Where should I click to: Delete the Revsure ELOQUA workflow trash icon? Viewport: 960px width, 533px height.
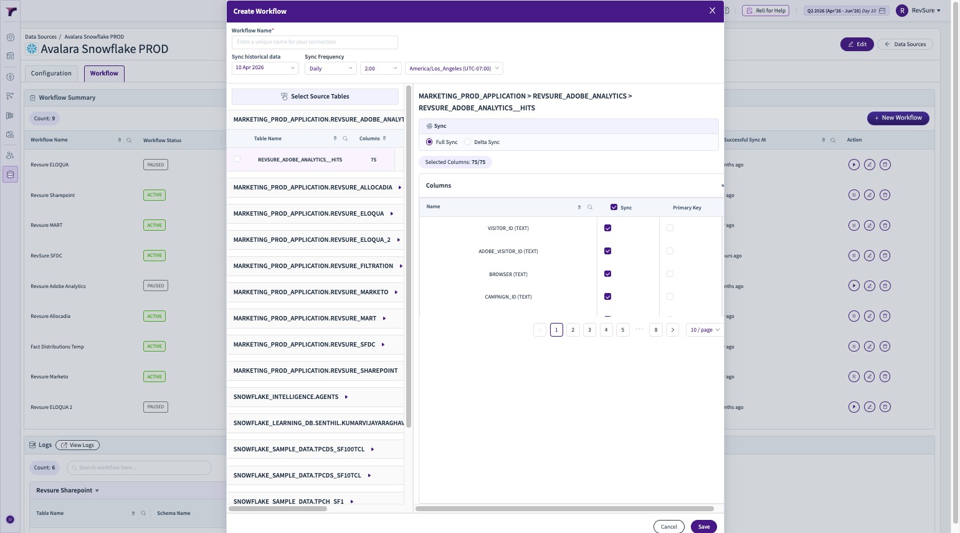tap(885, 165)
